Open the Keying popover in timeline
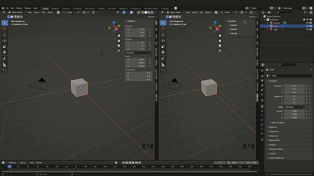The height and width of the screenshot is (176, 314). point(24,163)
